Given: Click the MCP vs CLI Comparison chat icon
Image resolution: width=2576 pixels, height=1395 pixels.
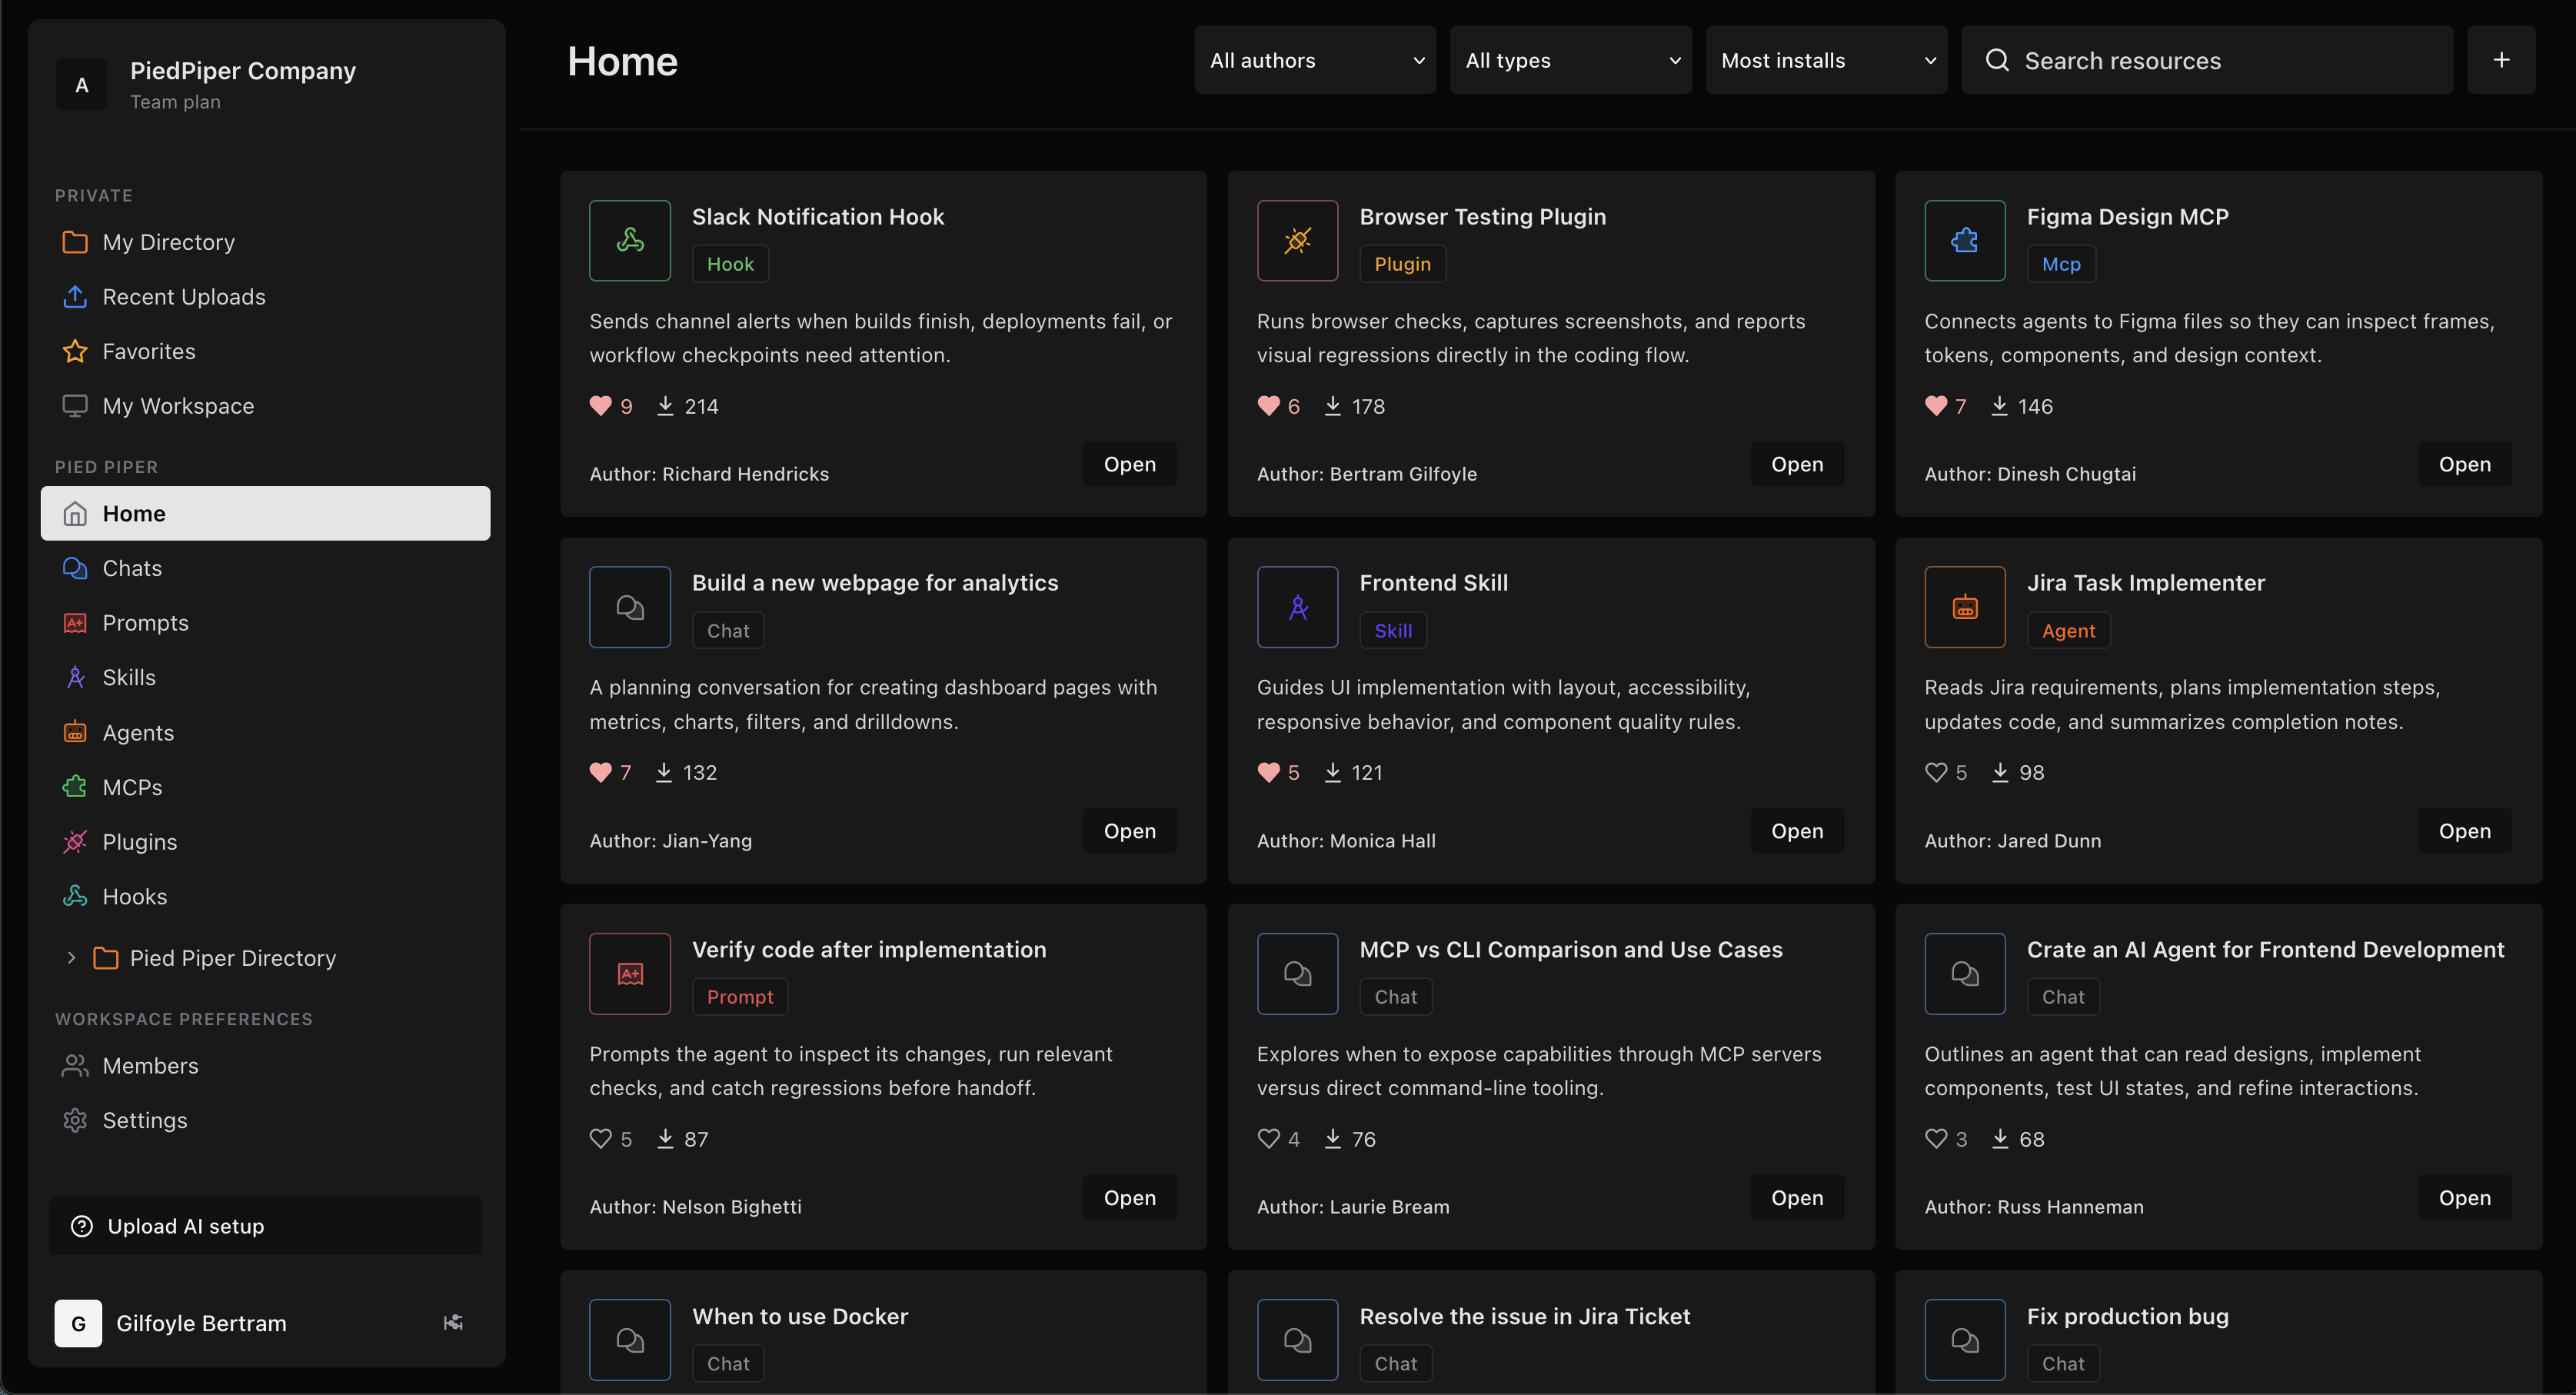Looking at the screenshot, I should (x=1297, y=974).
